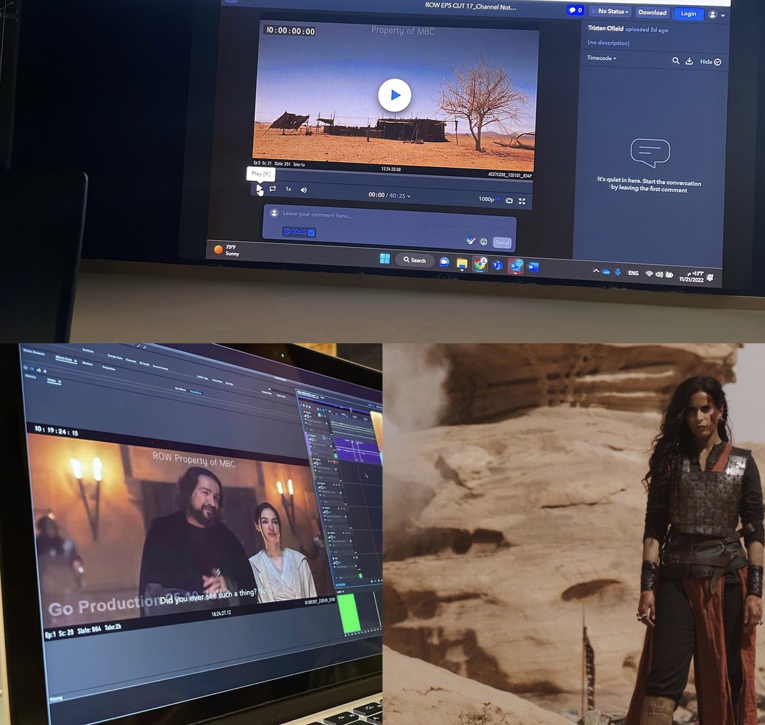Open the 11/21/2022 date and clock
This screenshot has width=765, height=725.
coord(692,276)
